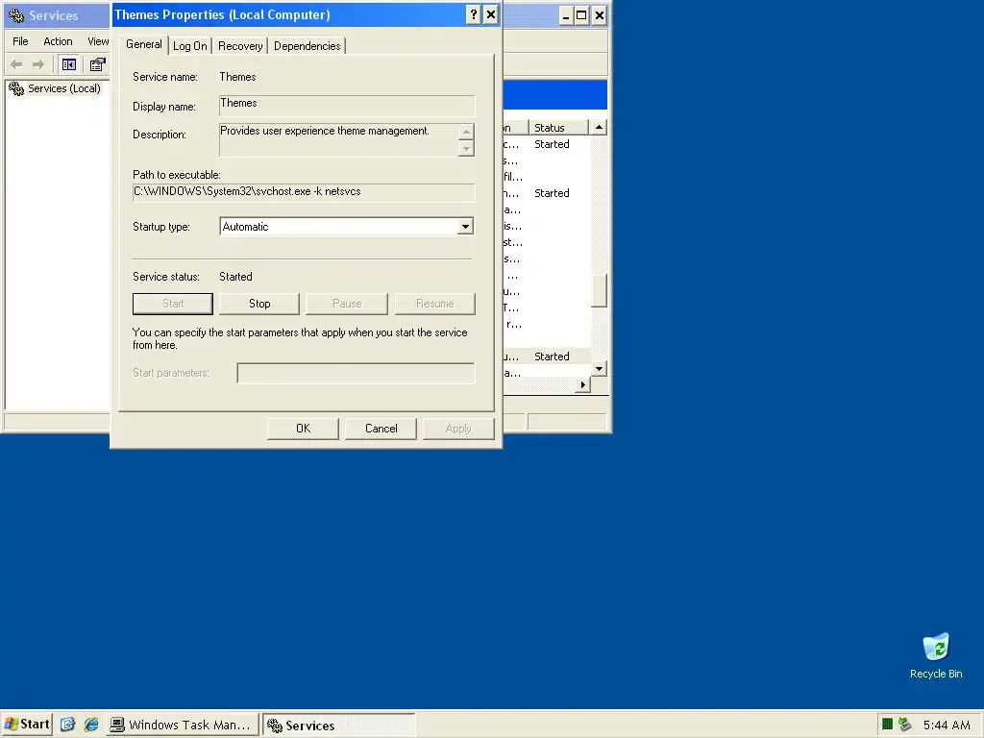
Task: Click the Back arrow in Services toolbar
Action: click(16, 64)
